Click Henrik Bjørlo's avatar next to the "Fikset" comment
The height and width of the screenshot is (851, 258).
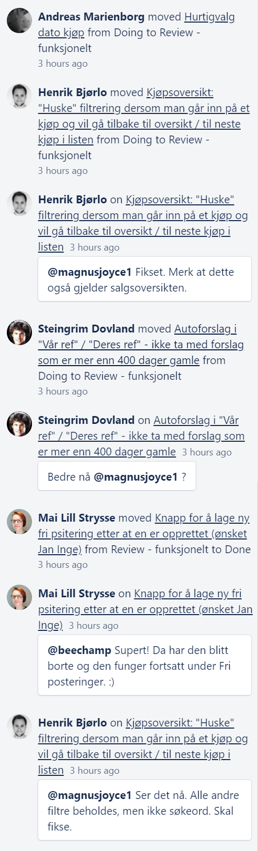tap(19, 204)
